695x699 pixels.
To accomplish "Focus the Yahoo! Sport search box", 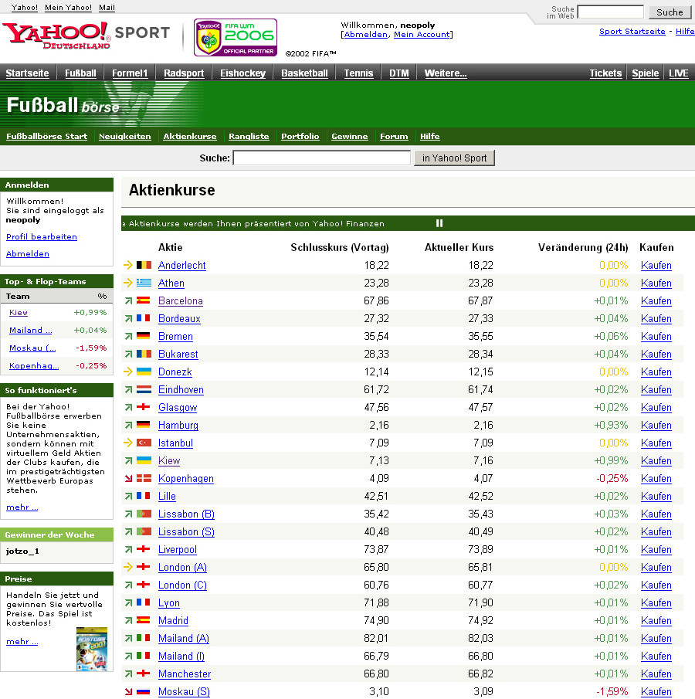I will [x=322, y=158].
